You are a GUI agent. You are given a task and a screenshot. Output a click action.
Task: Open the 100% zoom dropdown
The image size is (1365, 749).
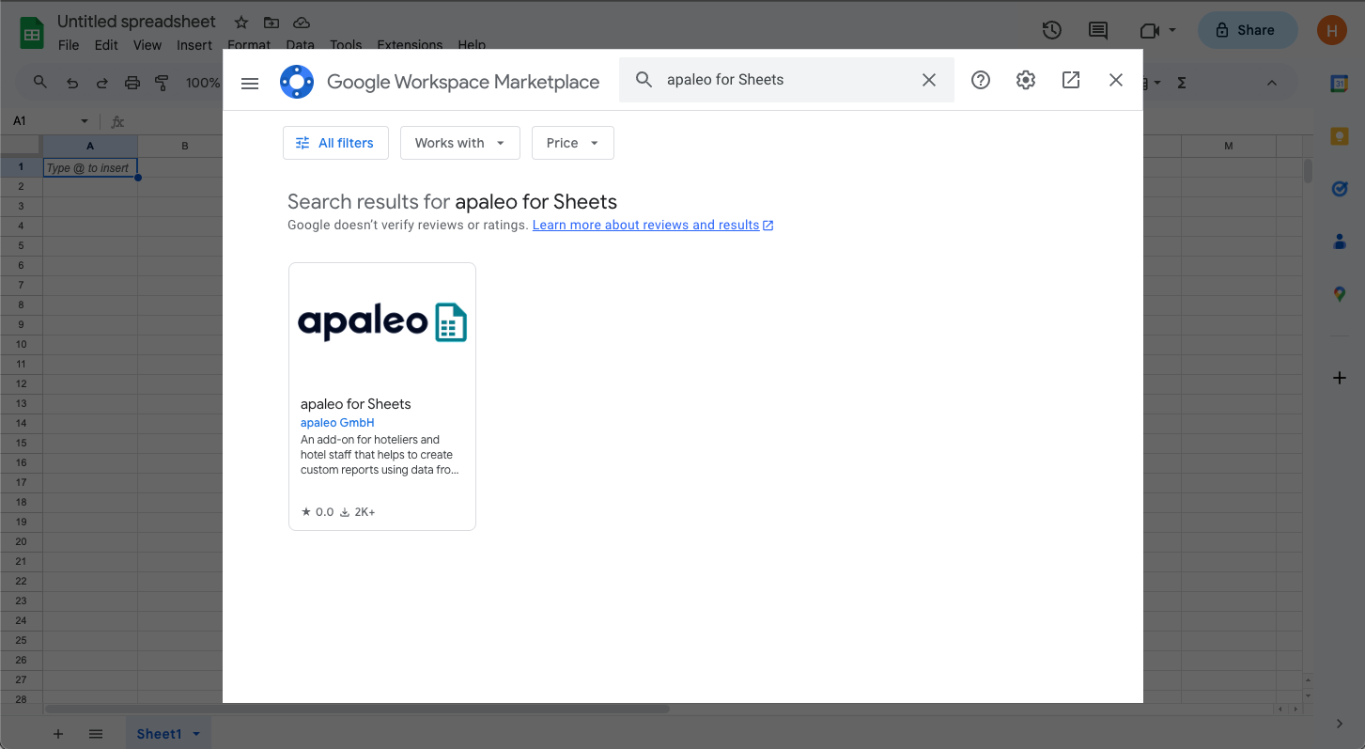click(202, 83)
